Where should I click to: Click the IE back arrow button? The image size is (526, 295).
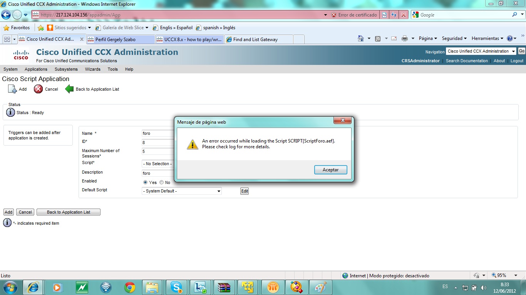point(6,15)
